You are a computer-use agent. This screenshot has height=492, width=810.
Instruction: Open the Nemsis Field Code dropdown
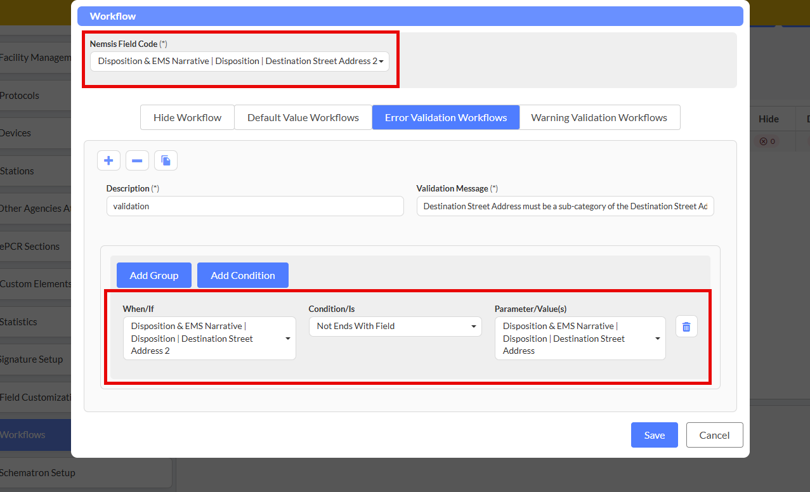click(x=239, y=61)
